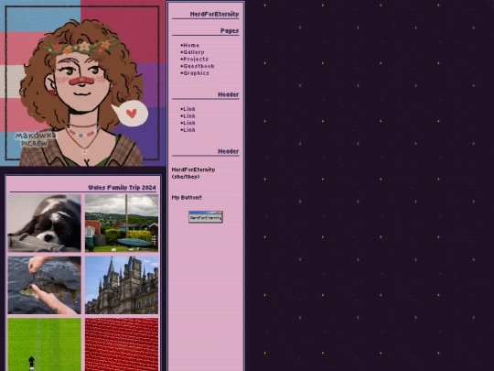The width and height of the screenshot is (494, 371).
Task: Open the Graphics page link
Action: (197, 73)
